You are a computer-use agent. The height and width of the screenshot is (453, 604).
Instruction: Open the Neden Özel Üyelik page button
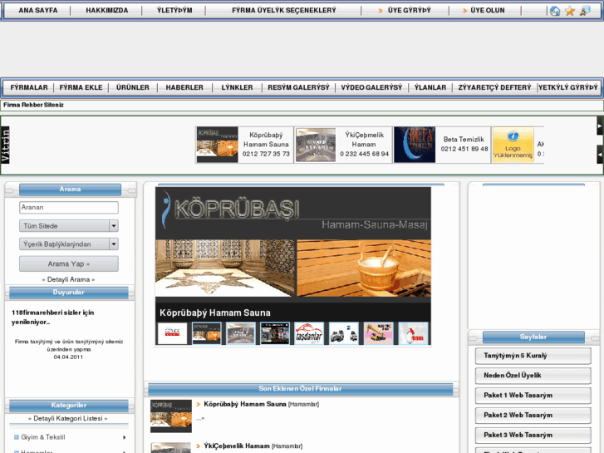pos(533,376)
